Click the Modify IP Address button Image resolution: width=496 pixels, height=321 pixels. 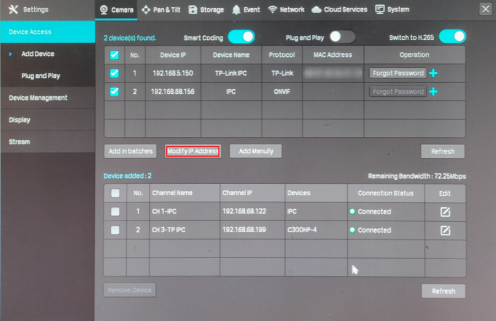tap(192, 151)
